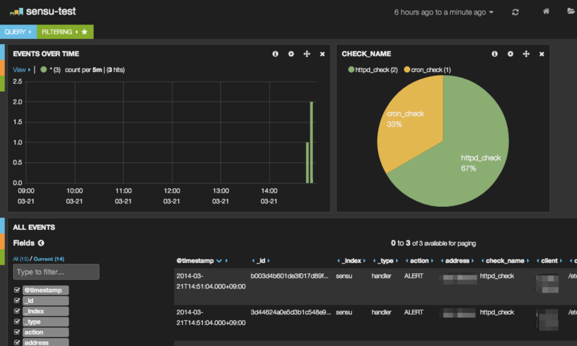Show All (15) fields
Screen dimensions: 577x346
click(21, 259)
